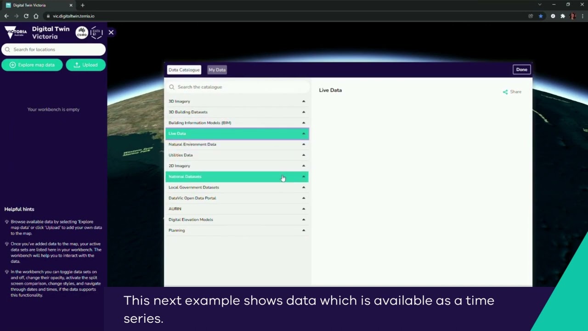Screen dimensions: 588x331
Task: Expand the 3D Imagery group
Action: click(x=237, y=101)
